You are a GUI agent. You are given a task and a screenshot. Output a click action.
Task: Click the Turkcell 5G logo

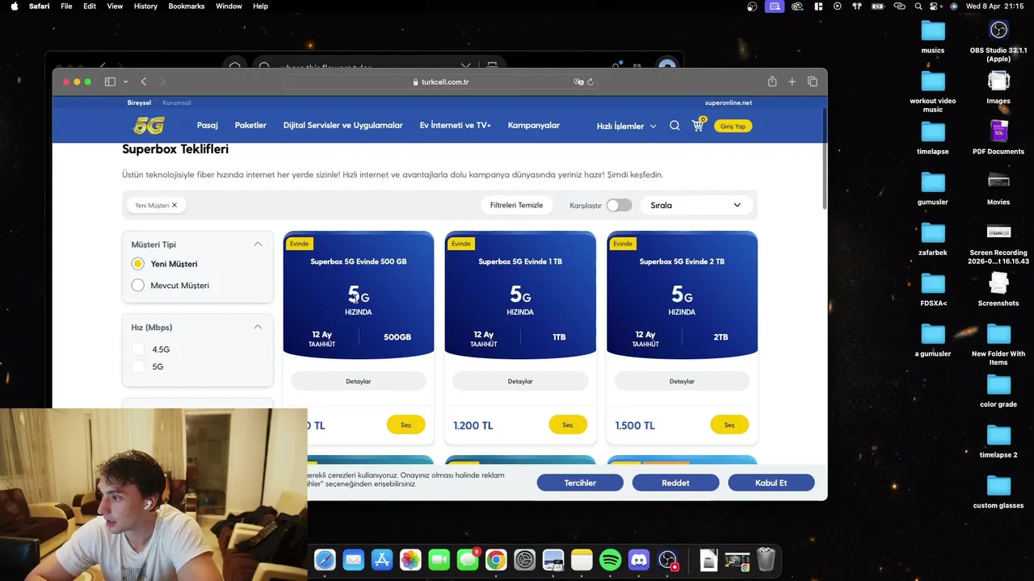pos(149,126)
